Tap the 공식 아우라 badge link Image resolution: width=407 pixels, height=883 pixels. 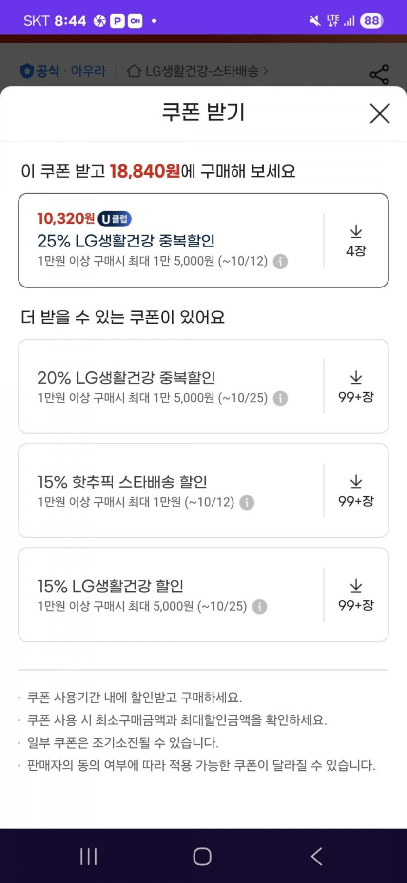tap(63, 71)
